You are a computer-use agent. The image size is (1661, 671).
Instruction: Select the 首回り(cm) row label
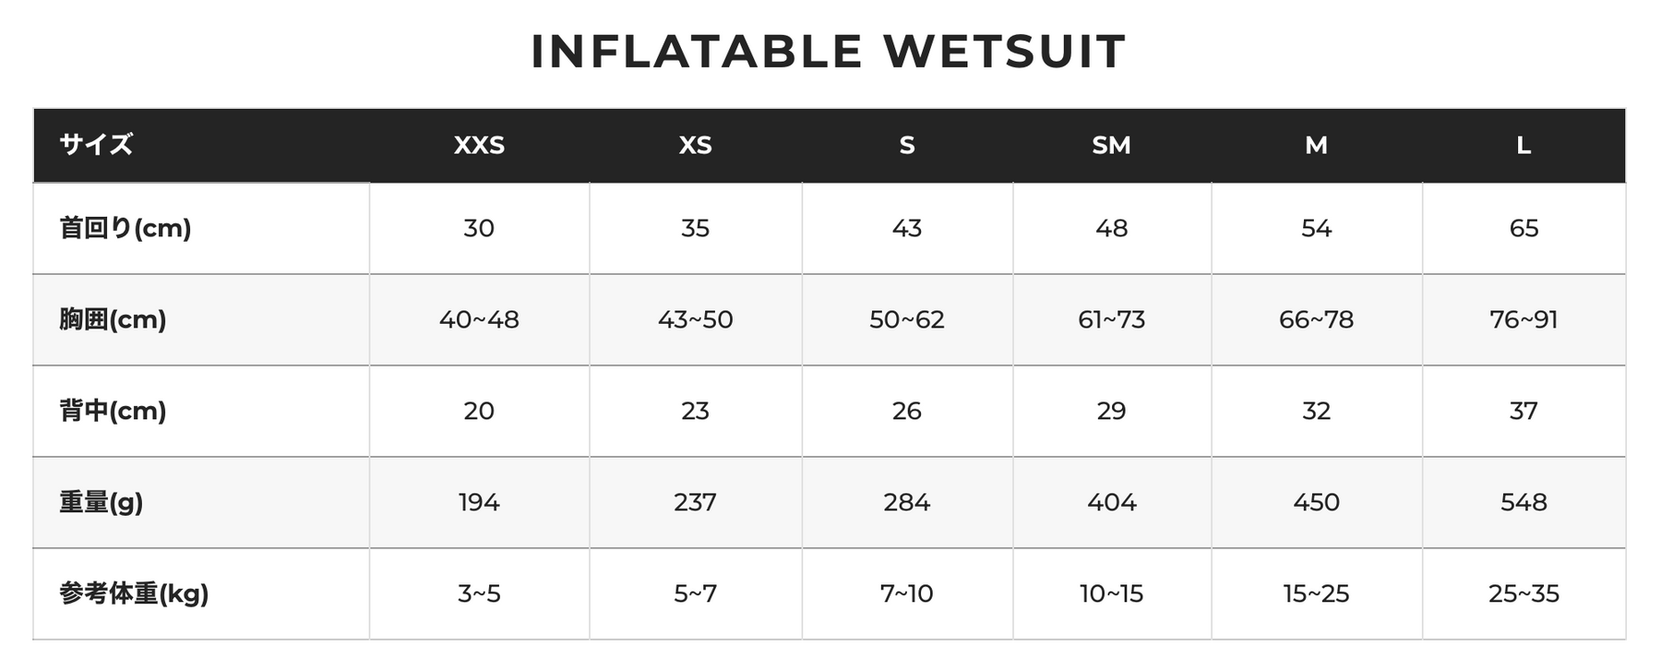[x=125, y=228]
